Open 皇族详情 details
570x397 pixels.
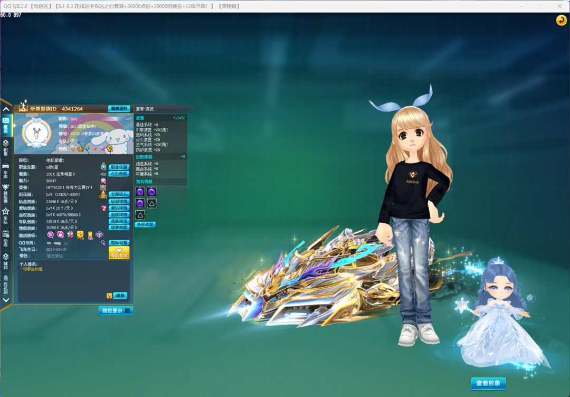(119, 215)
